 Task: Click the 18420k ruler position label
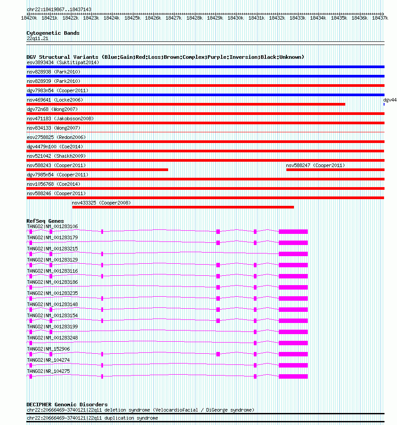(x=29, y=18)
